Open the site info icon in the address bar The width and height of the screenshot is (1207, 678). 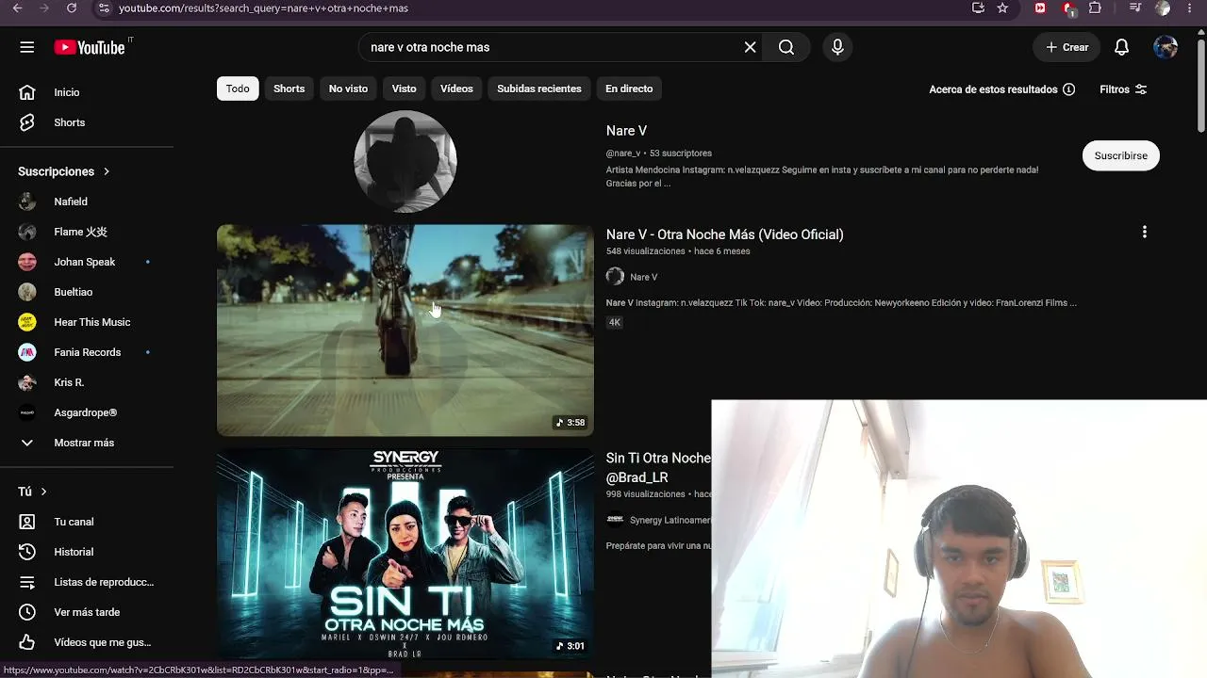pyautogui.click(x=104, y=8)
